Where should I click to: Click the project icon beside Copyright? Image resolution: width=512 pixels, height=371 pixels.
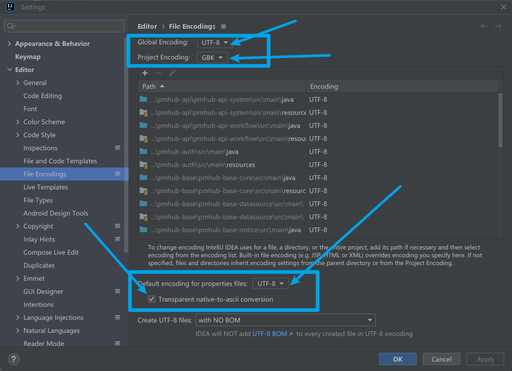coord(117,226)
